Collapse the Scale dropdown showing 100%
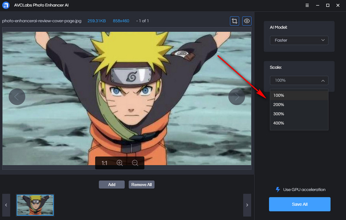The image size is (346, 220). click(x=299, y=81)
